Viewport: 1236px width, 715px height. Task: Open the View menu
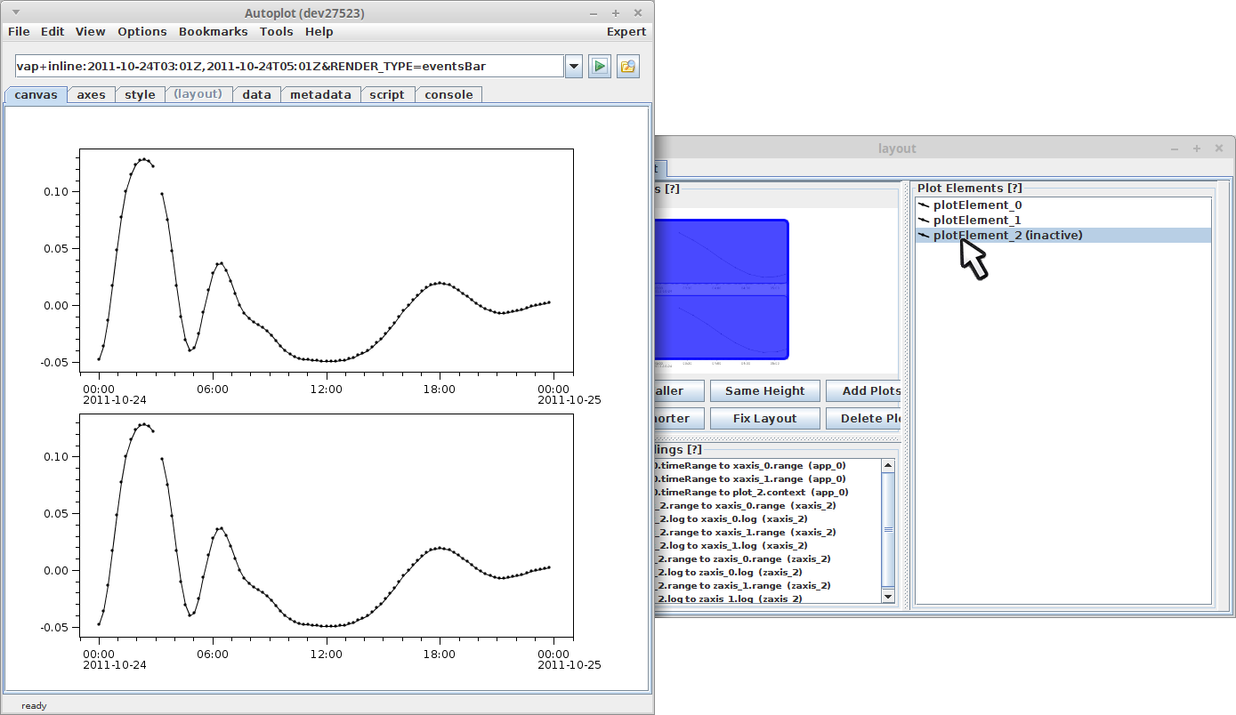[x=90, y=31]
